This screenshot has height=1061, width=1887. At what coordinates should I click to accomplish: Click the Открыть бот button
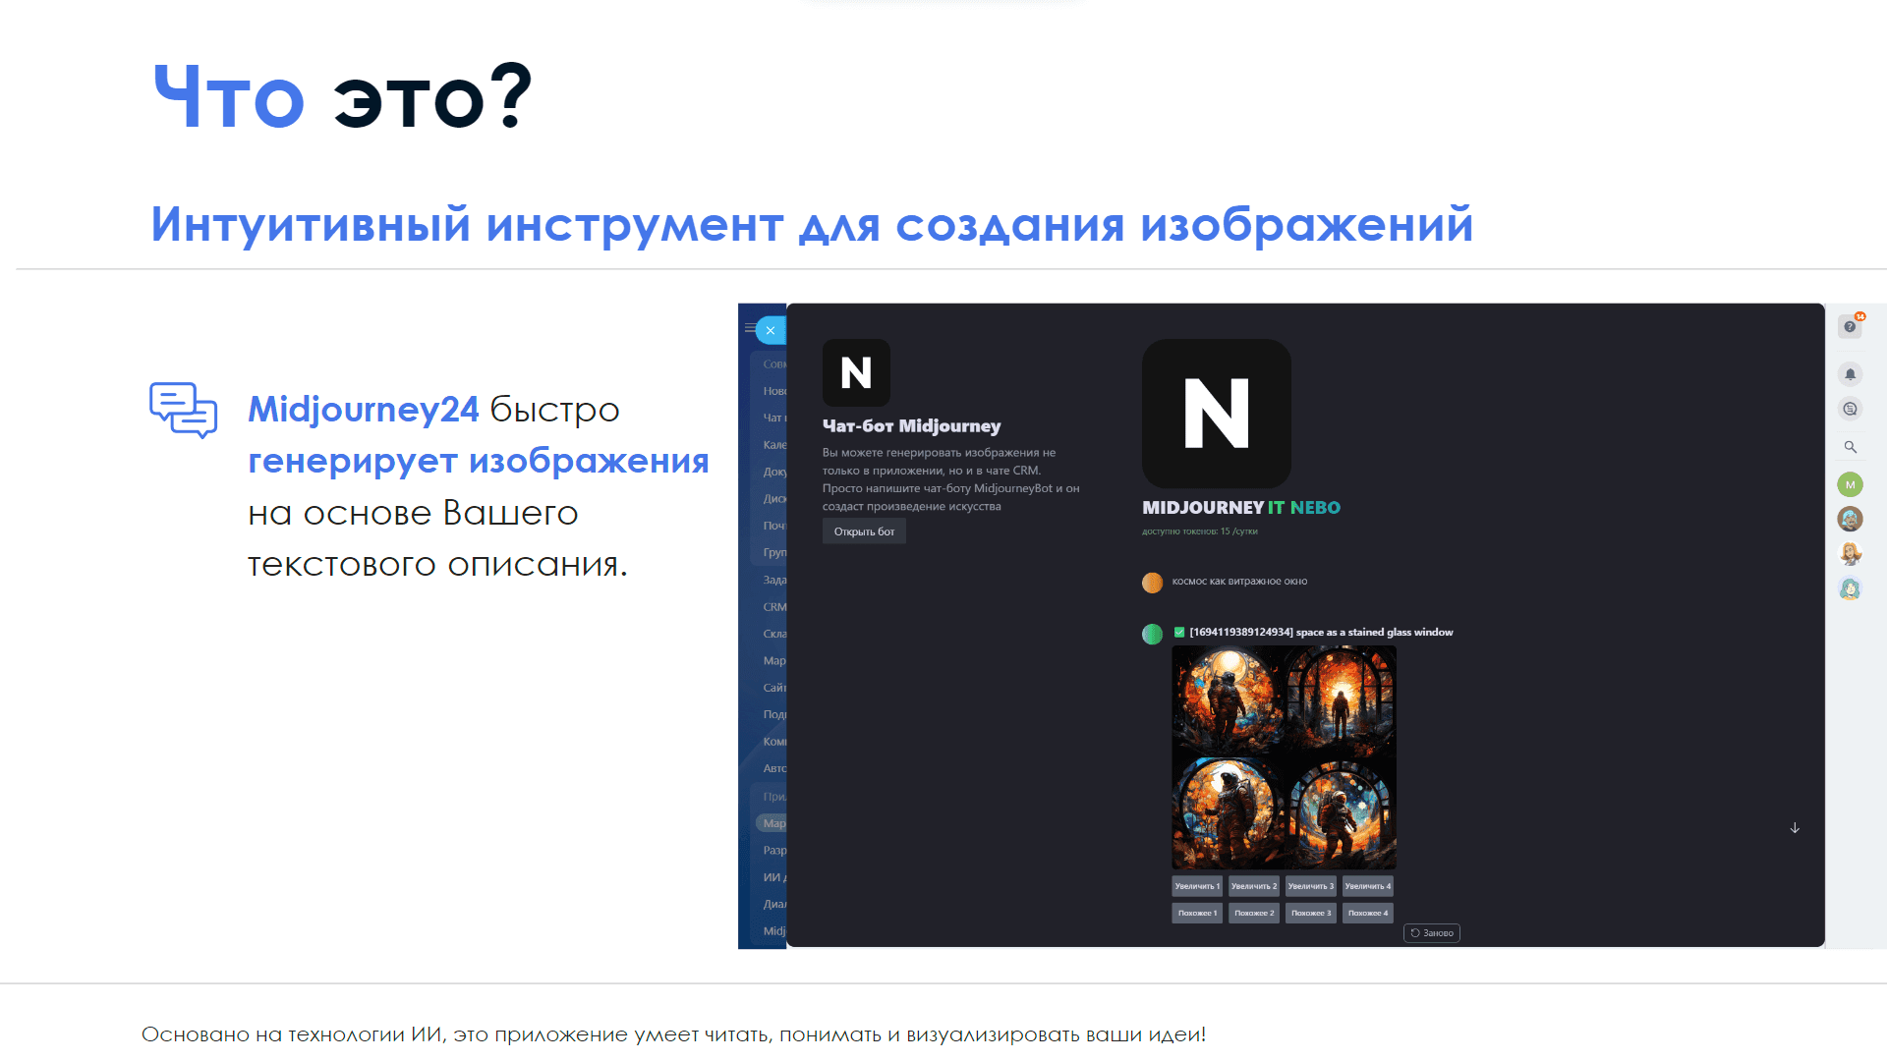864,531
